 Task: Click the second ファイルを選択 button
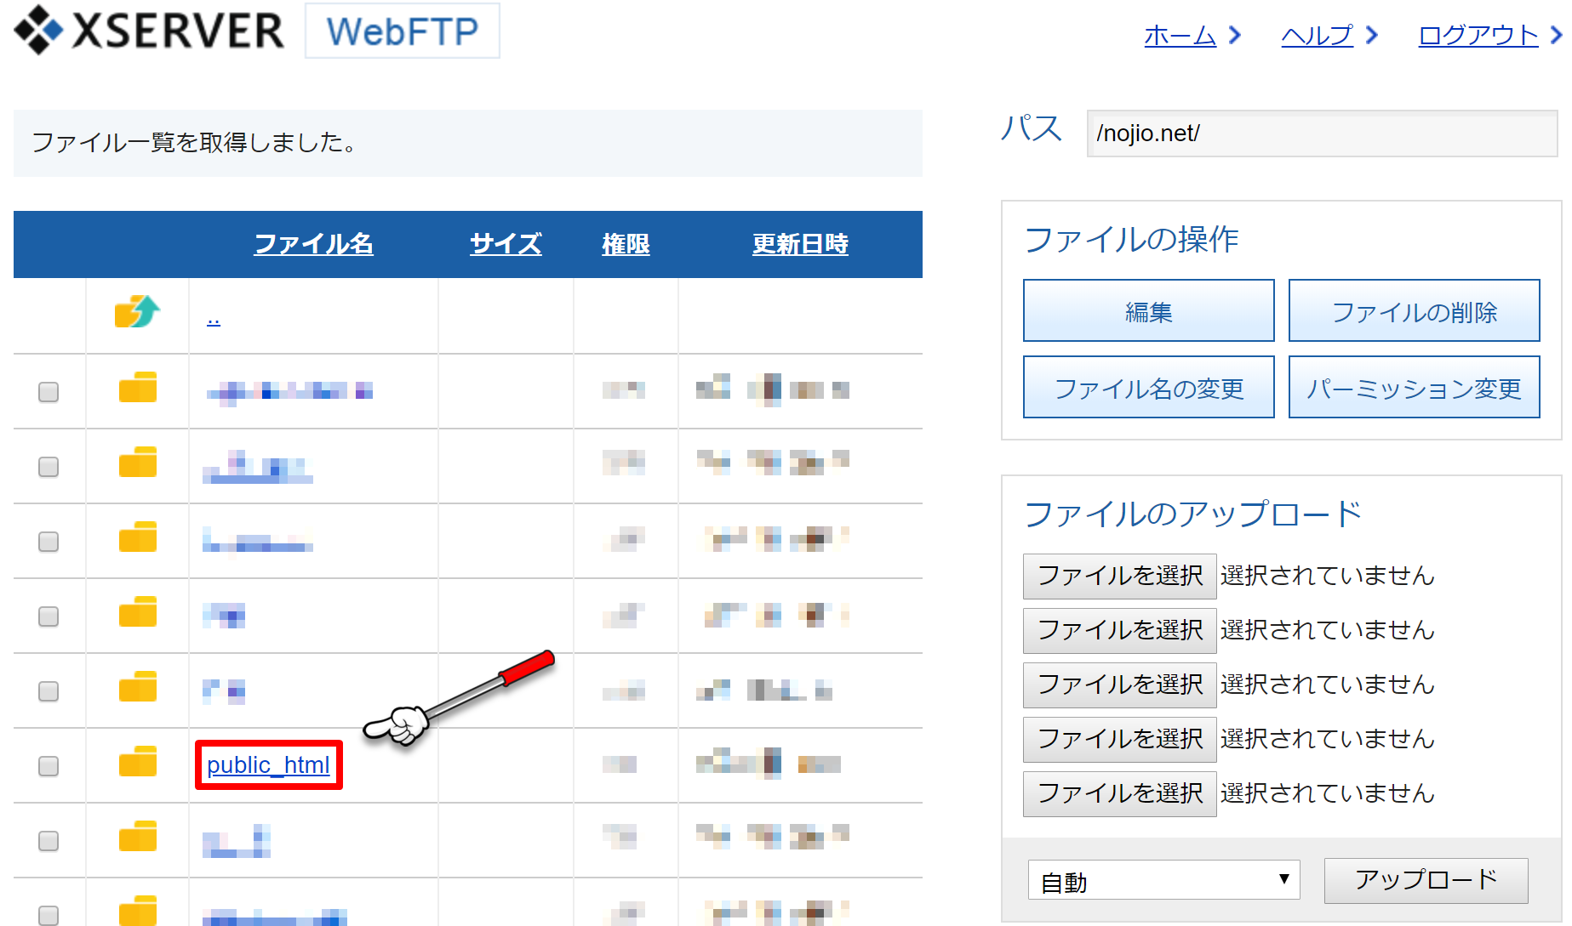(x=1120, y=630)
